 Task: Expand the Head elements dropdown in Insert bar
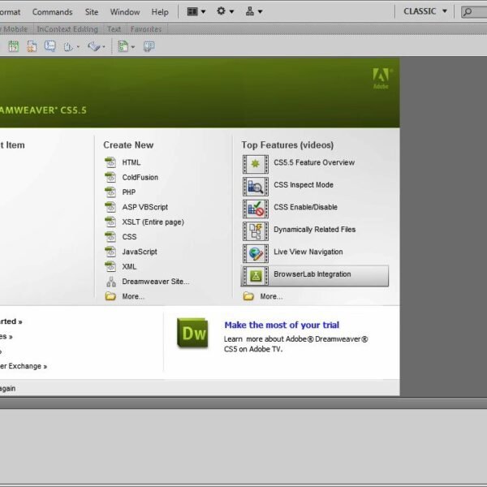71,46
